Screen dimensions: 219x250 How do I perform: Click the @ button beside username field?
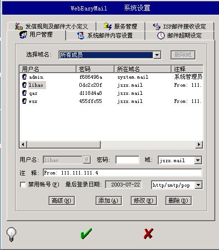pos(87,159)
